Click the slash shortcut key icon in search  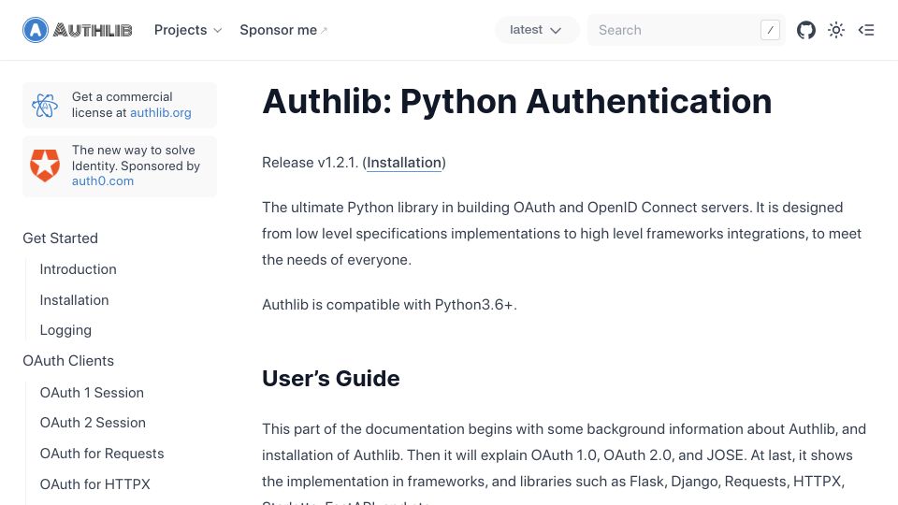[x=770, y=30]
